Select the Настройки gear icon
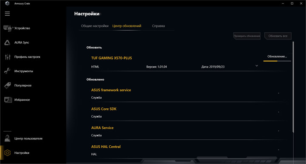Image resolution: width=306 pixels, height=164 pixels. (7, 153)
